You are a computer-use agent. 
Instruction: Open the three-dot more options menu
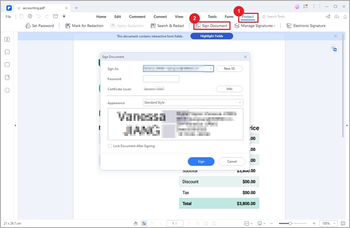tap(314, 7)
